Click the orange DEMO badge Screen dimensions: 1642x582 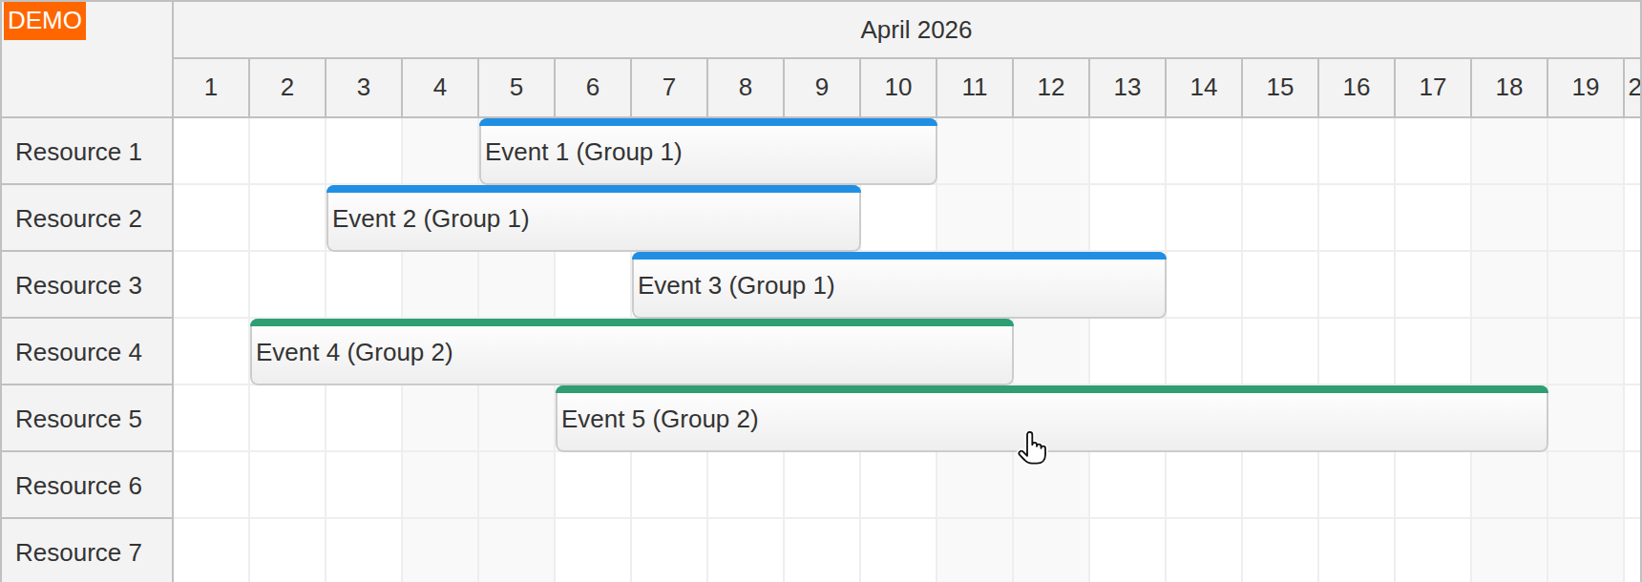pyautogui.click(x=45, y=19)
